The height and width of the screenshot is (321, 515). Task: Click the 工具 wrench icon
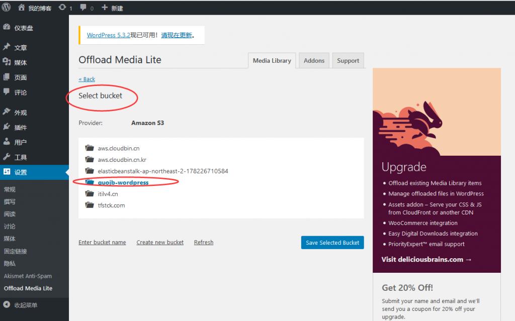click(7, 157)
